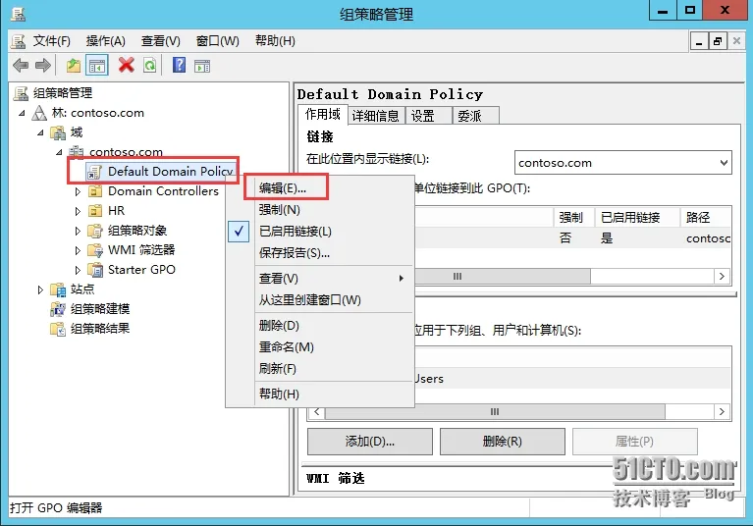The image size is (753, 526).
Task: Collapse the contoso.com domain node
Action: [59, 153]
